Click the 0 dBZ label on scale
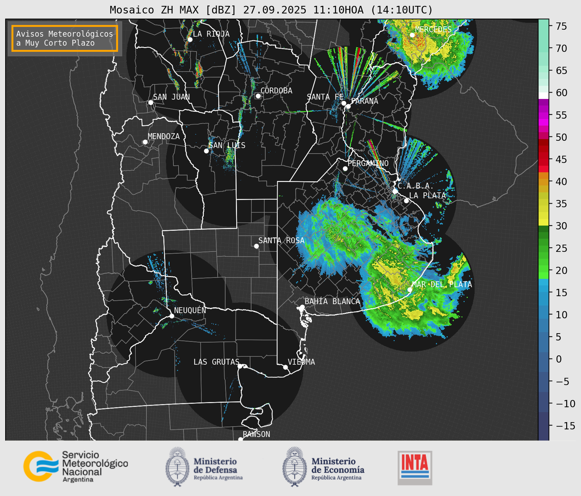Image resolution: width=581 pixels, height=496 pixels. [x=559, y=359]
